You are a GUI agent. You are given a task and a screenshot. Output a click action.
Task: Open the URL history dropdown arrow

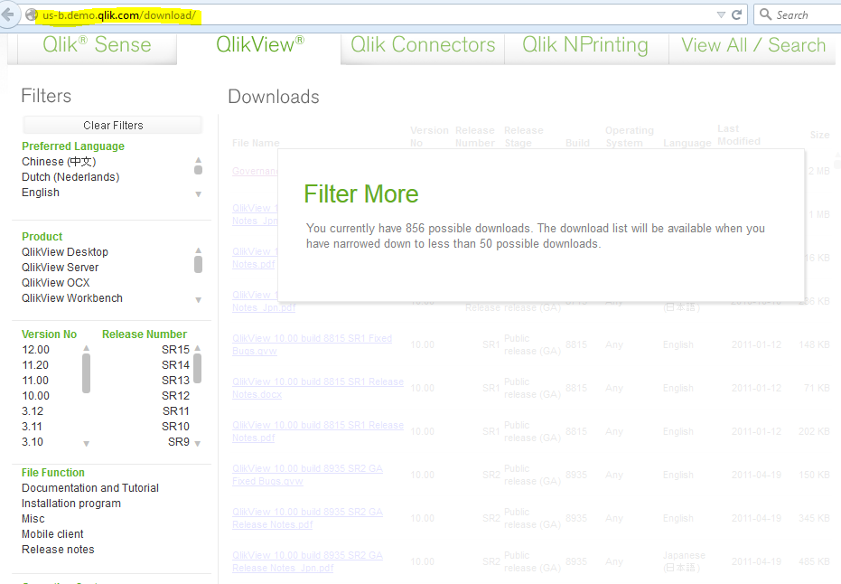[x=721, y=15]
